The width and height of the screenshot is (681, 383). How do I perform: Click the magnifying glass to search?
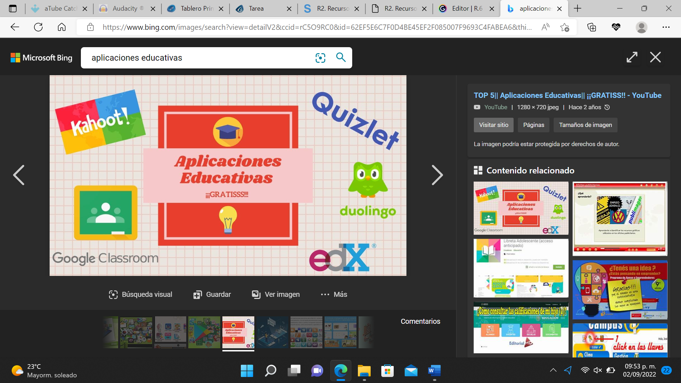tap(340, 57)
